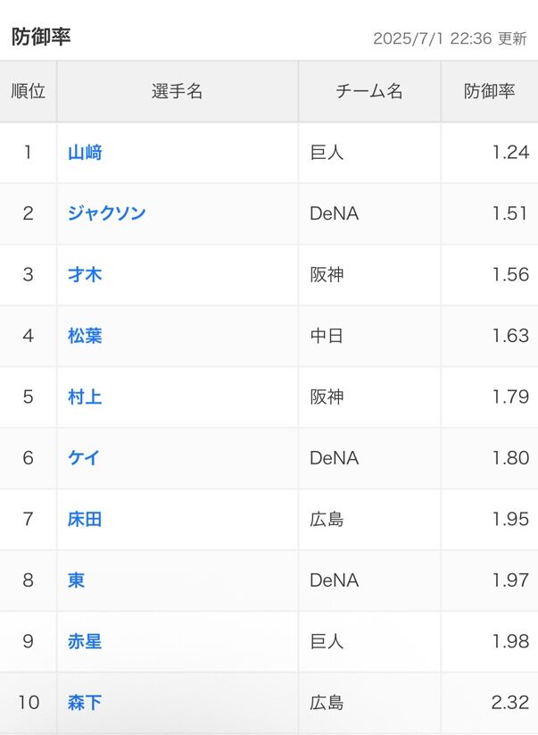Click the チーム名 column header

click(x=369, y=91)
